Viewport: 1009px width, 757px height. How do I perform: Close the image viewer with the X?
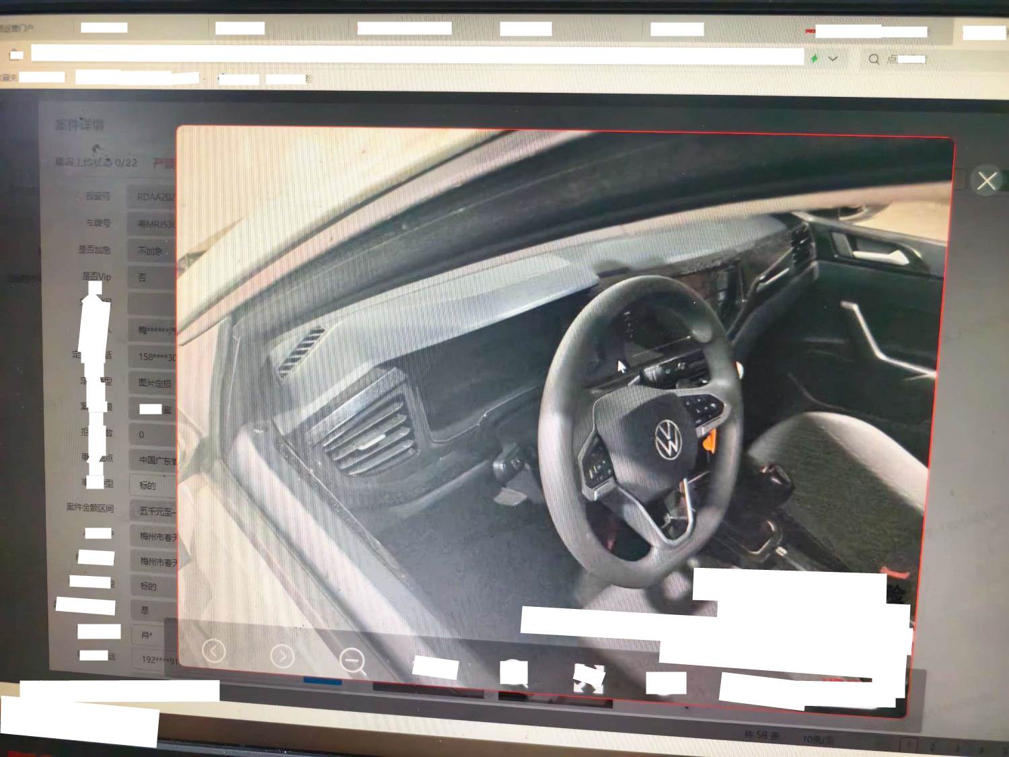tap(987, 181)
